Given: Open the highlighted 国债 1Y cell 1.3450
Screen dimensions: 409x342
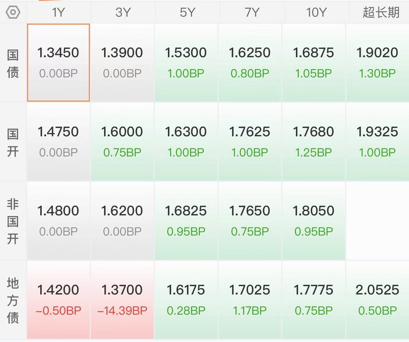Looking at the screenshot, I should 58,63.
